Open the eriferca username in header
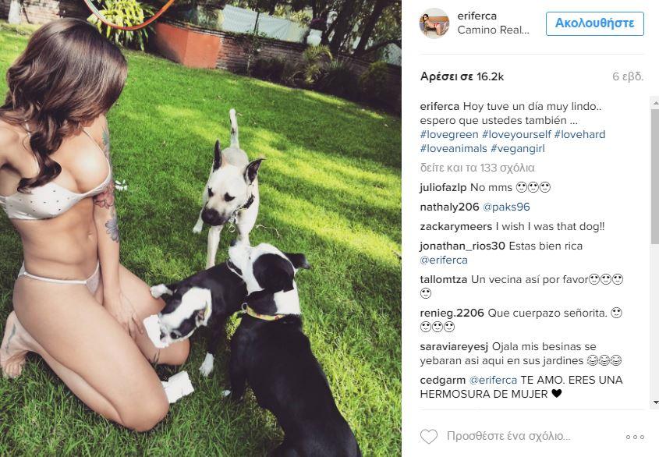Viewport: 659px width, 457px height. click(477, 16)
